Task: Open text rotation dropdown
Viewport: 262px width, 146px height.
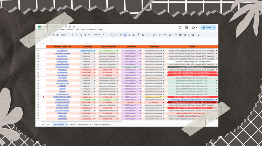Action: (171, 35)
